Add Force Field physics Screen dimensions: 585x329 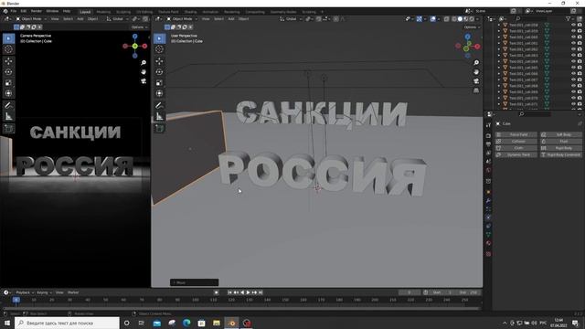[x=516, y=134]
